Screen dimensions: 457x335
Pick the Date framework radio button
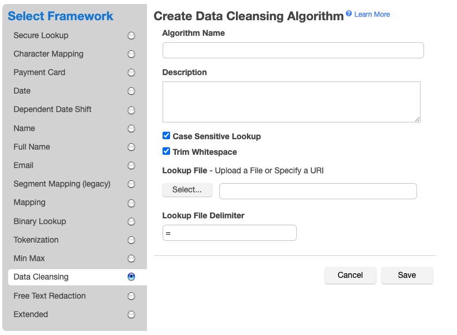[x=131, y=91]
